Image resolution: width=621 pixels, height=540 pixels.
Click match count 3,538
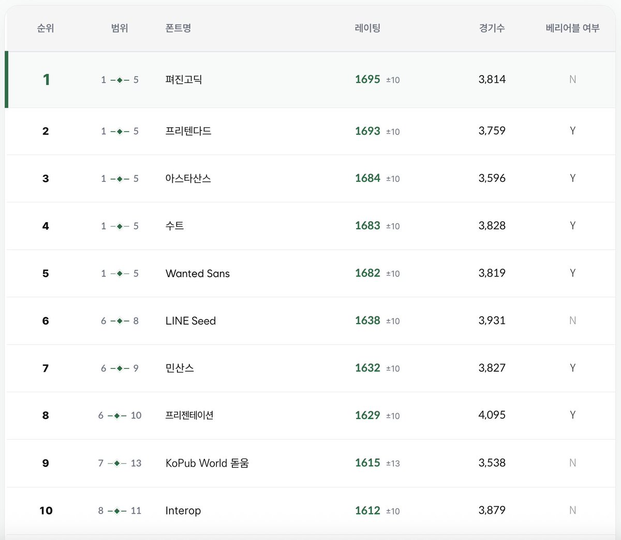click(492, 463)
